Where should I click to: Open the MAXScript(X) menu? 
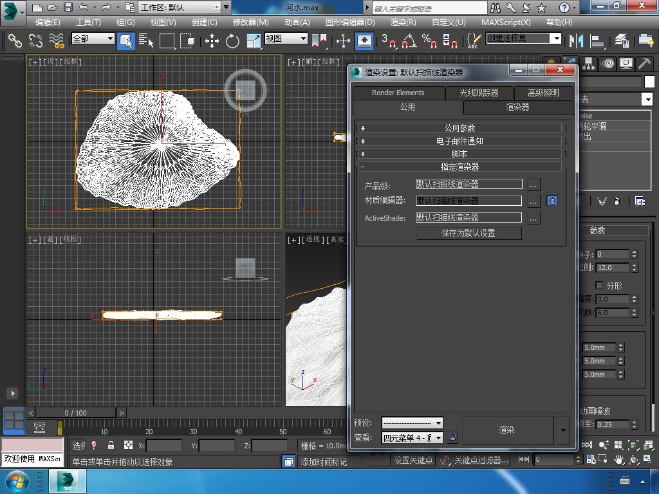click(506, 23)
